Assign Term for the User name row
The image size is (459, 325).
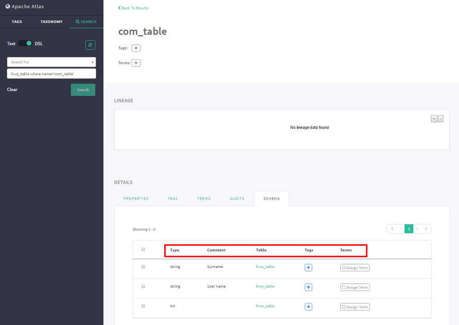pos(355,287)
